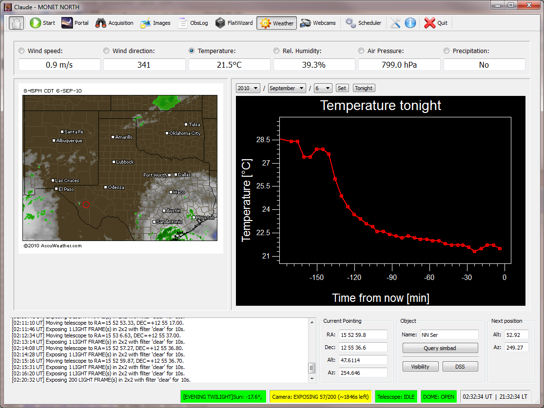Image resolution: width=544 pixels, height=408 pixels.
Task: Select the Wind speed radio button
Action: click(x=21, y=51)
